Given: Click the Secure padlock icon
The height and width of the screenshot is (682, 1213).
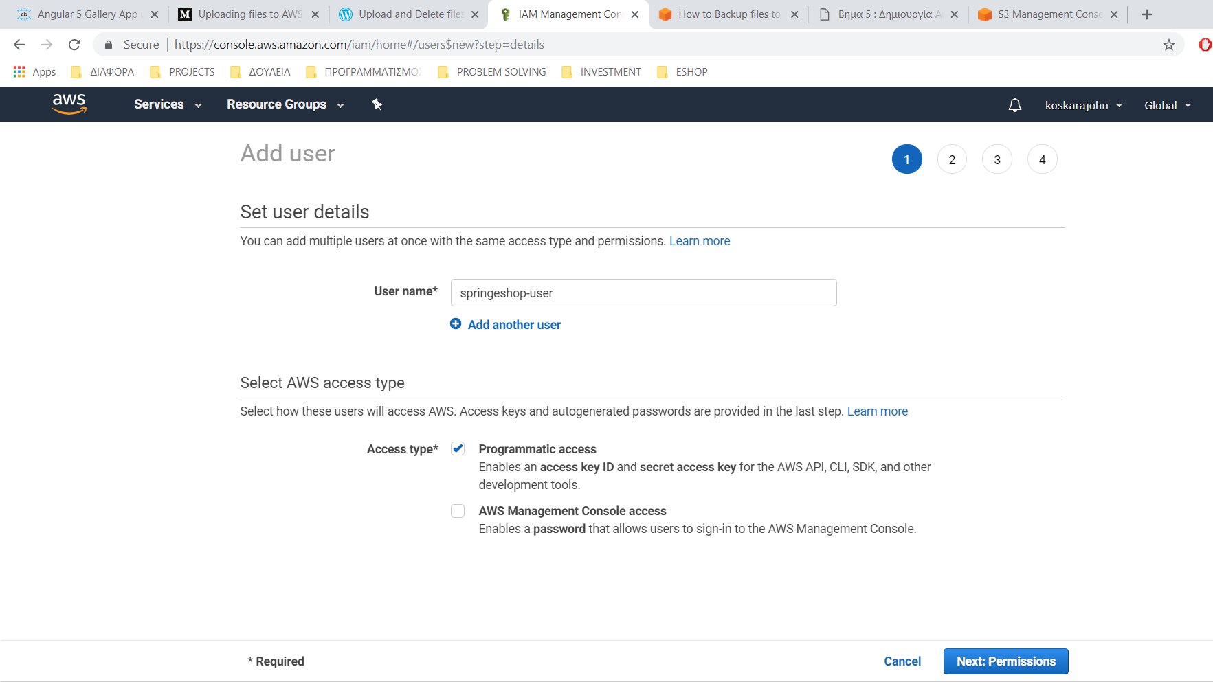Looking at the screenshot, I should (x=108, y=45).
